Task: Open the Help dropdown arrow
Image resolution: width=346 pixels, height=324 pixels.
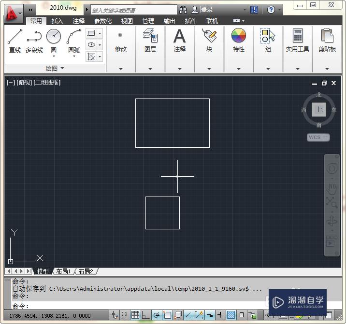Action: click(279, 10)
